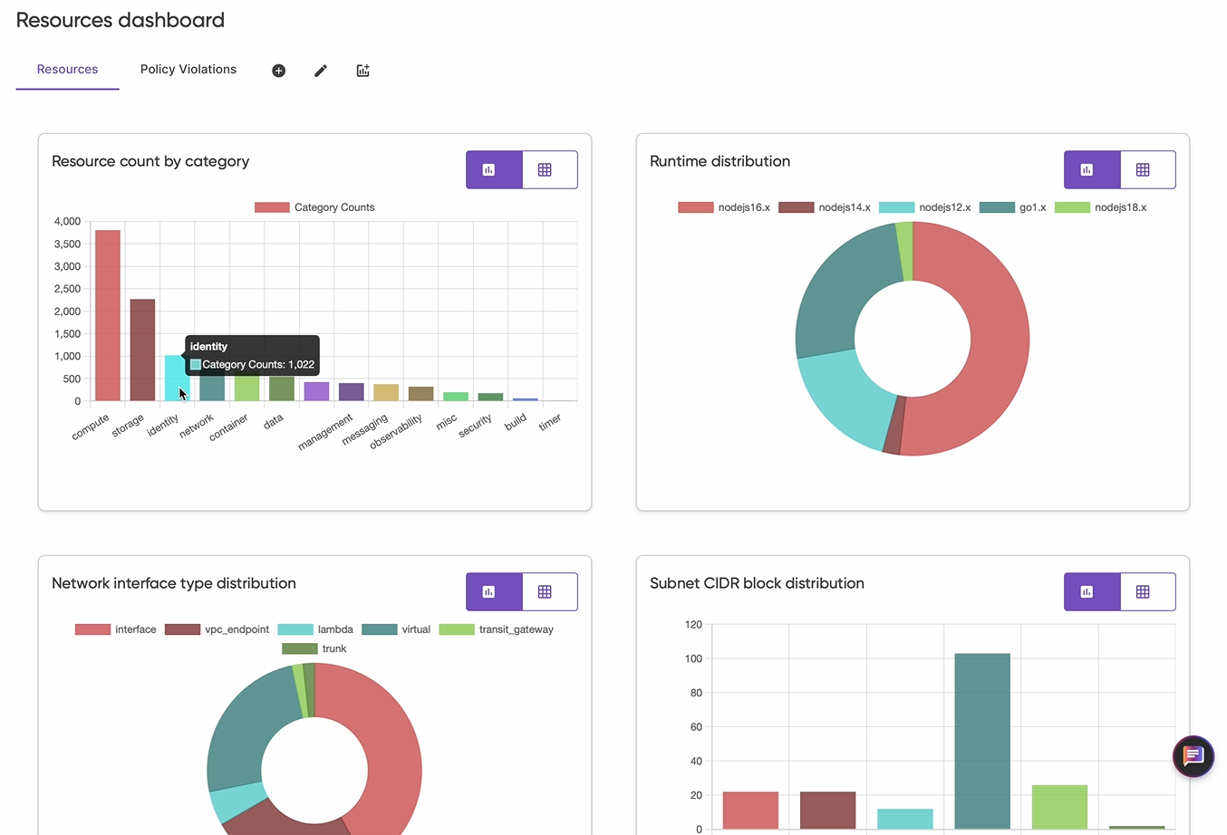
Task: Click the 'Category Counts: 1,022' tooltip text
Action: (258, 364)
